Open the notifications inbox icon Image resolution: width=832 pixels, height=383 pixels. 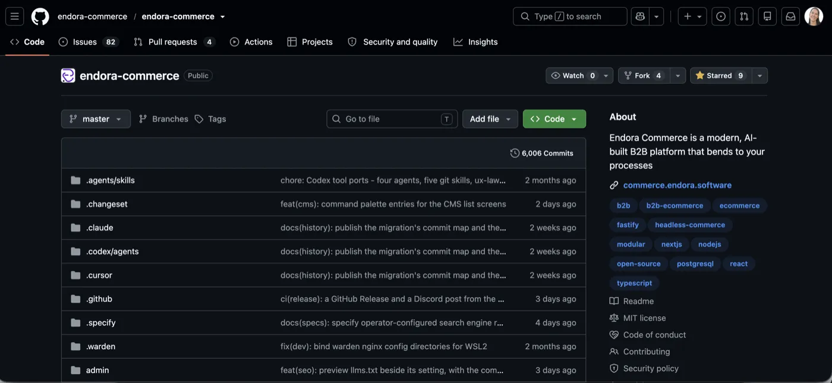pos(790,17)
